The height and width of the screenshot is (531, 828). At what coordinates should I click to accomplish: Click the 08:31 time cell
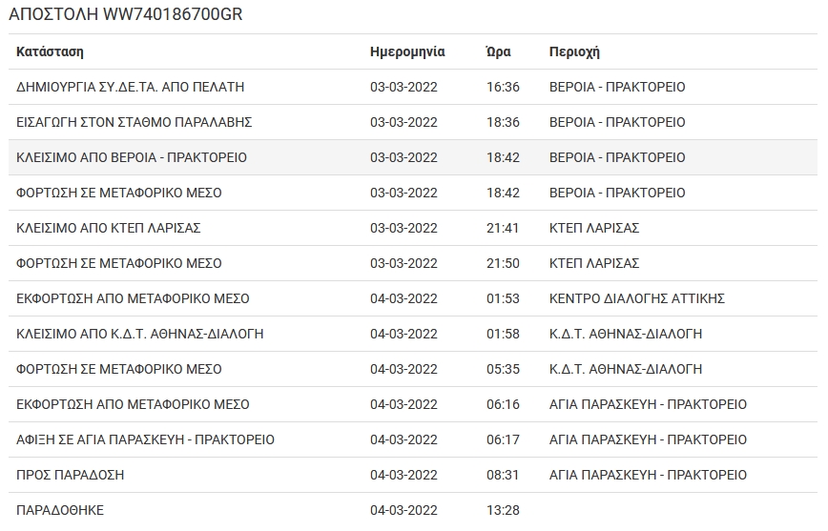(x=503, y=475)
